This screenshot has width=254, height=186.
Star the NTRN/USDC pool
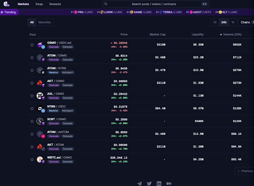click(32, 108)
